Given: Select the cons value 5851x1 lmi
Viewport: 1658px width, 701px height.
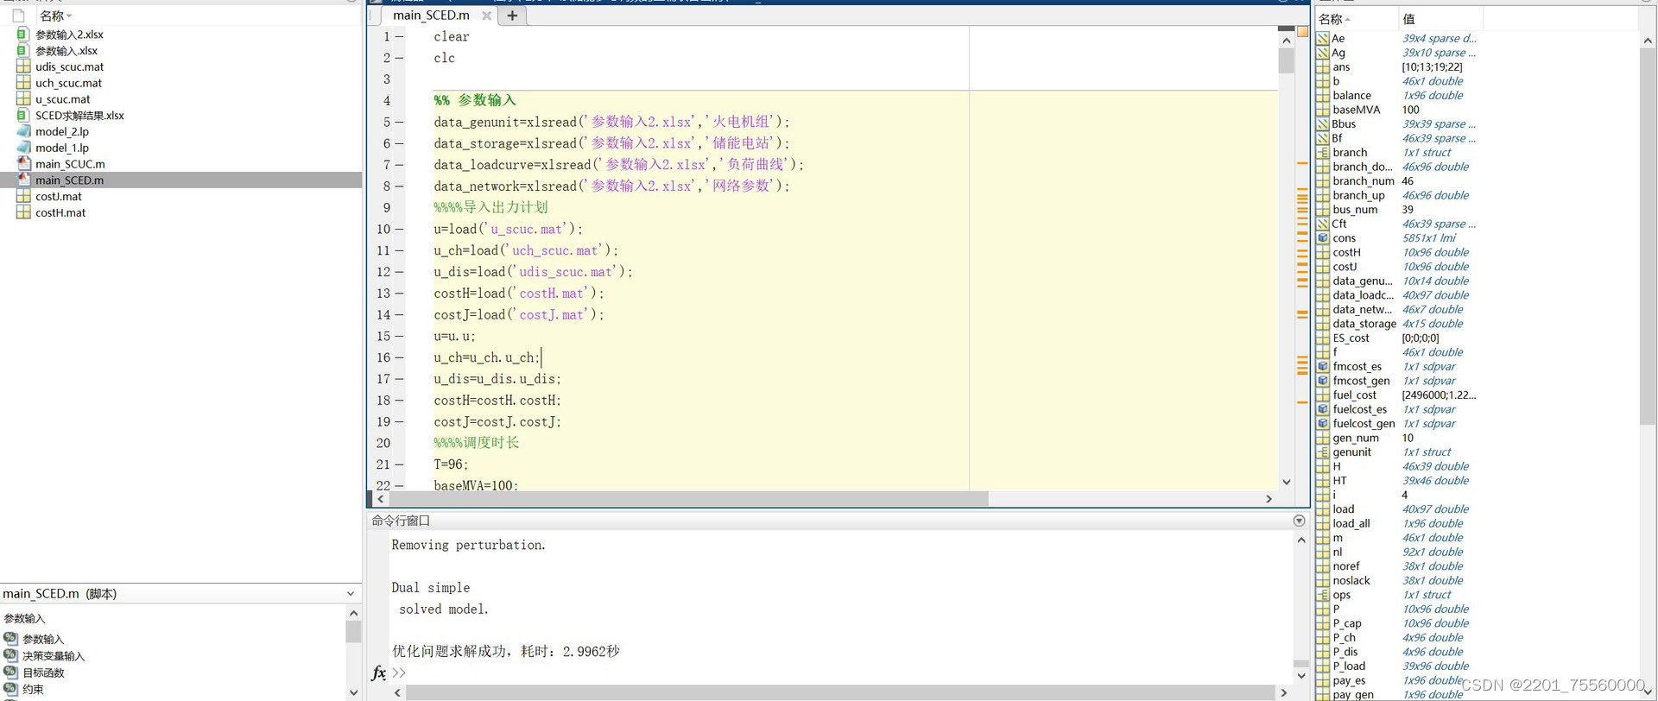Looking at the screenshot, I should pyautogui.click(x=1428, y=238).
